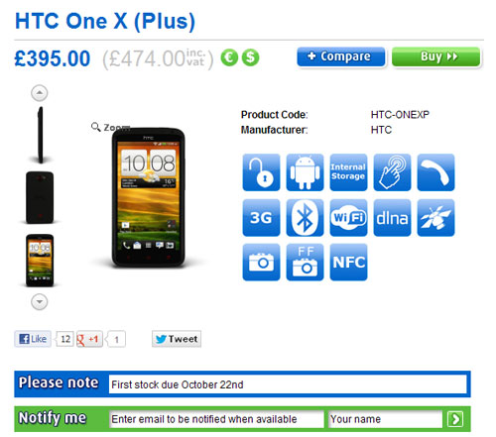Select the Android robot feature icon
Image resolution: width=496 pixels, height=437 pixels.
305,172
